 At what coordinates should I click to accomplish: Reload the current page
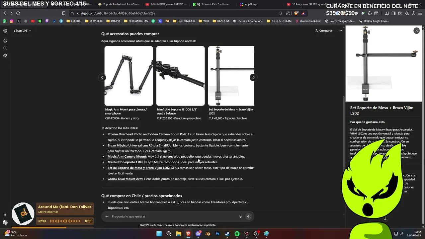18,13
